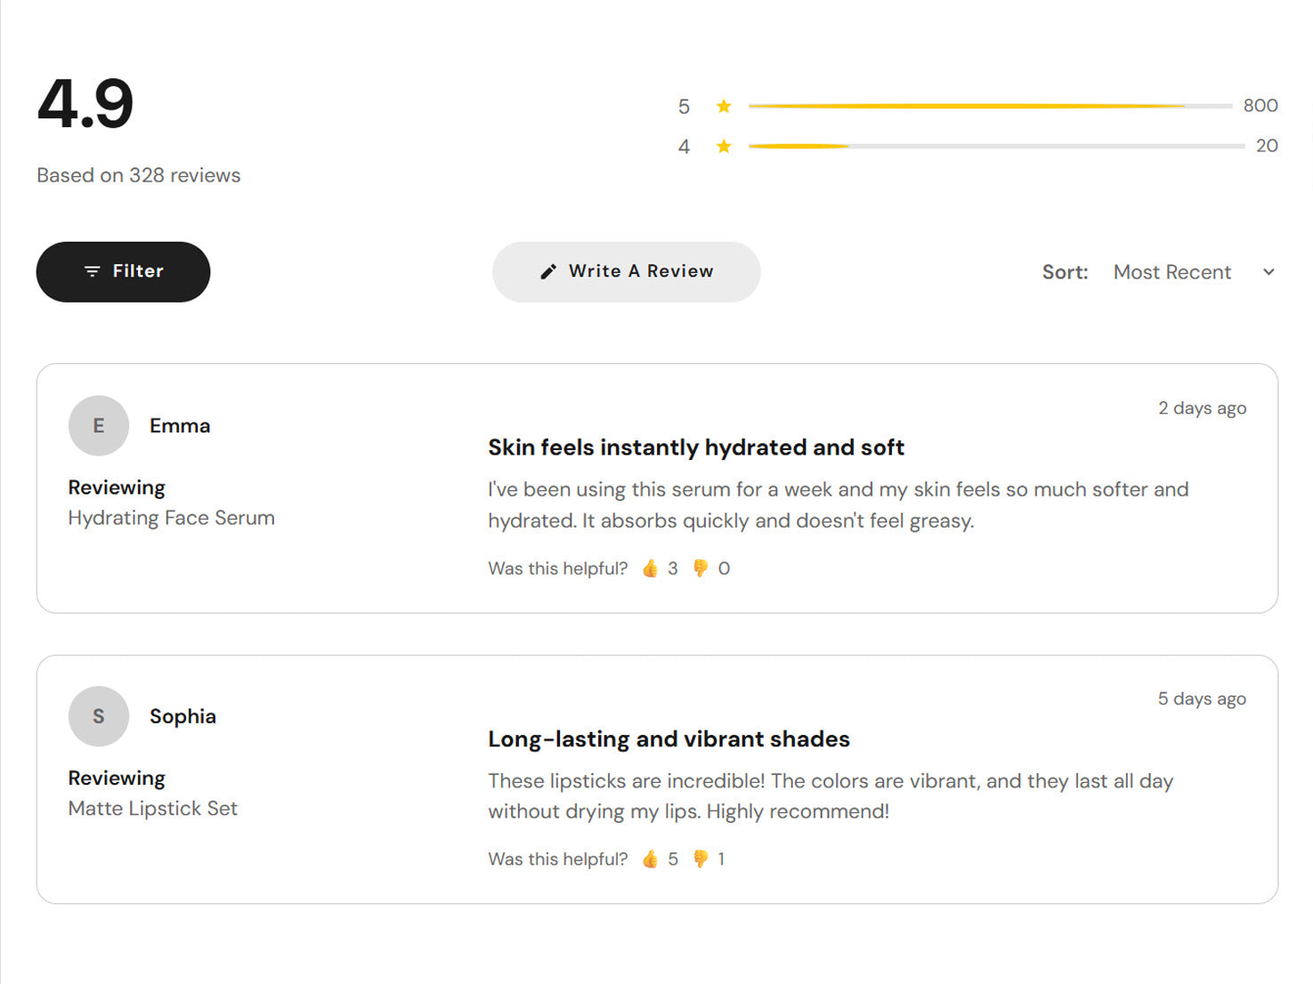Open Hydrating Face Serum product link
Image resolution: width=1313 pixels, height=984 pixels.
pos(172,518)
